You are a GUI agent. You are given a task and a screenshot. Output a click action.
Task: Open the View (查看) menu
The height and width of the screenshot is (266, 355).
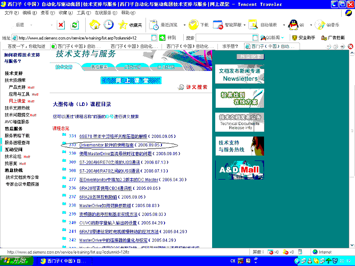[48, 13]
